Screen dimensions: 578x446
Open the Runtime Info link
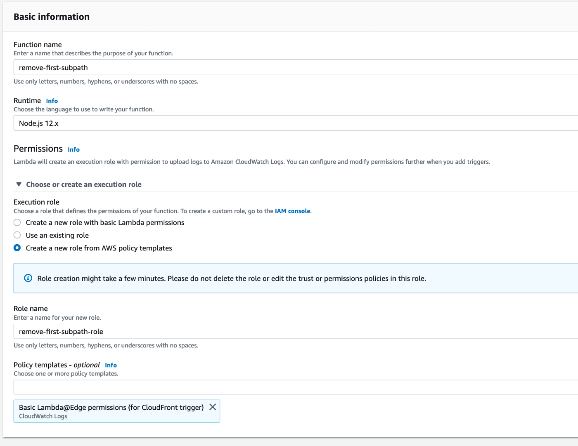(52, 101)
